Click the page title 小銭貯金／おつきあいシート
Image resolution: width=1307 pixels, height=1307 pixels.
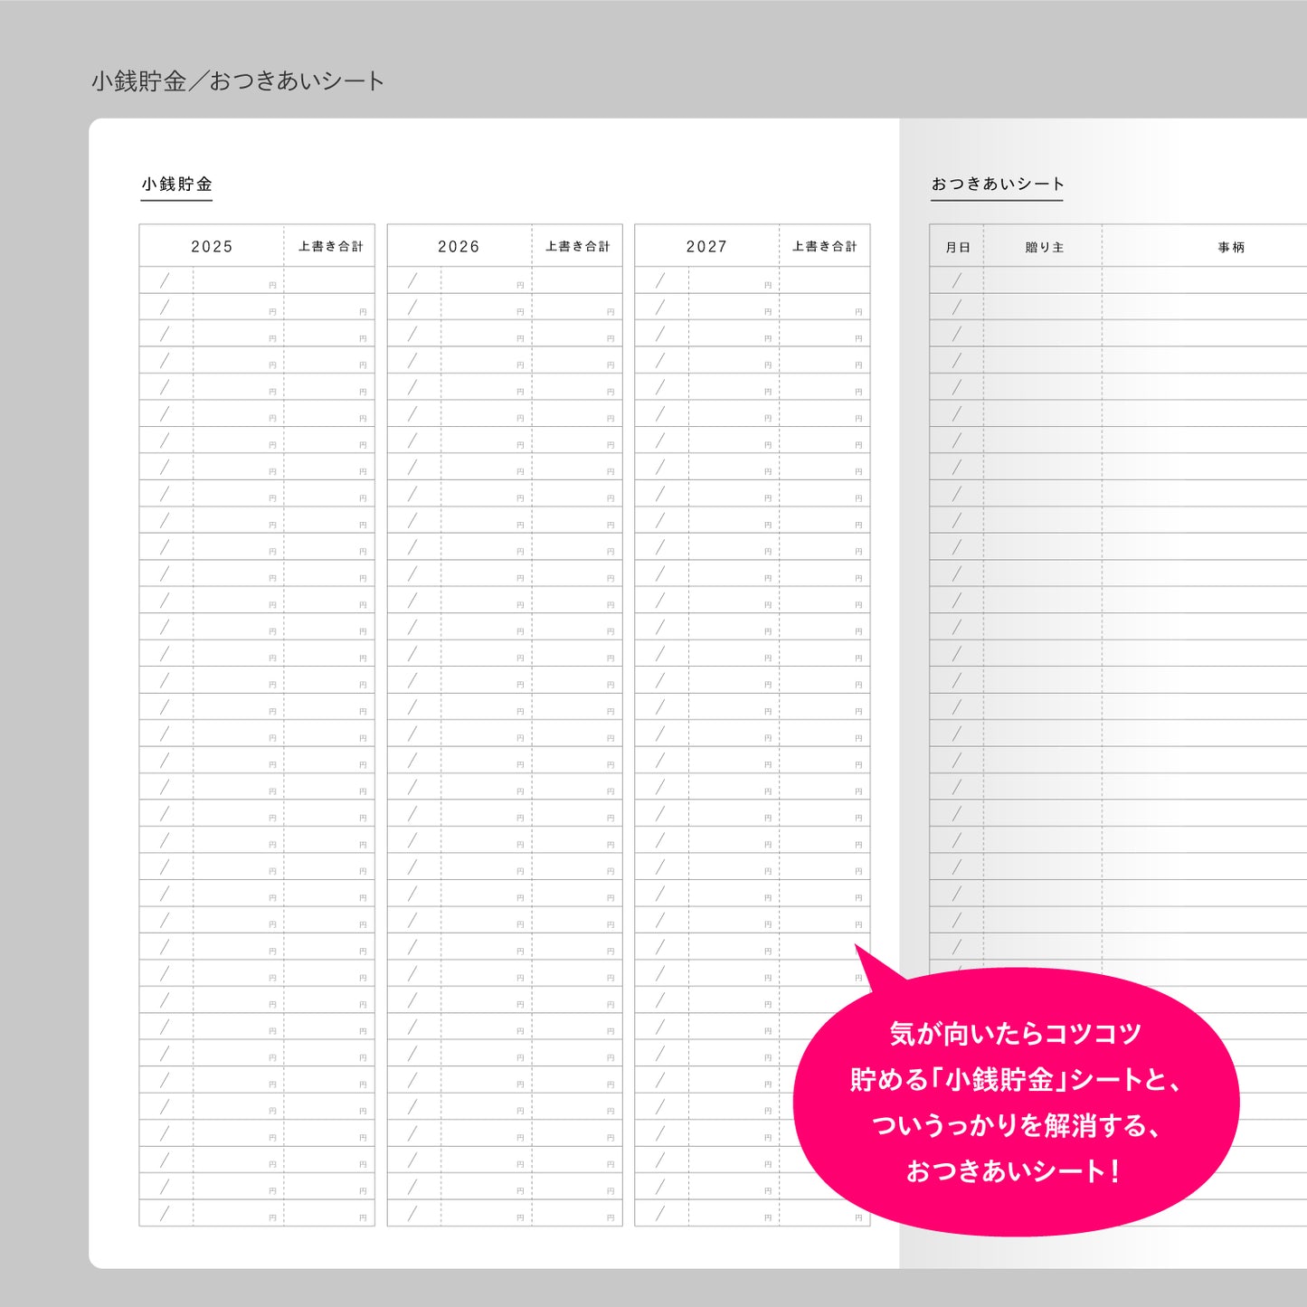coord(238,81)
